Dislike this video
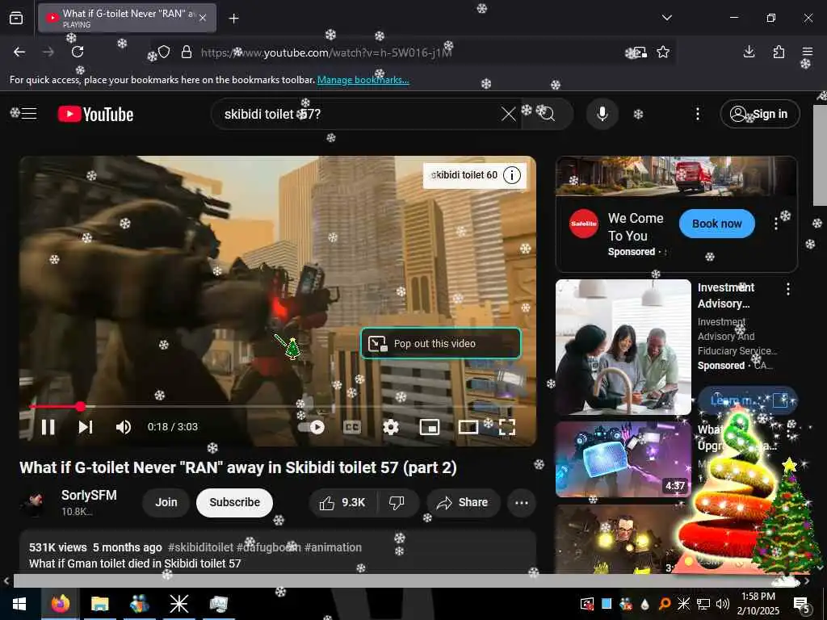The width and height of the screenshot is (827, 620). 397,503
